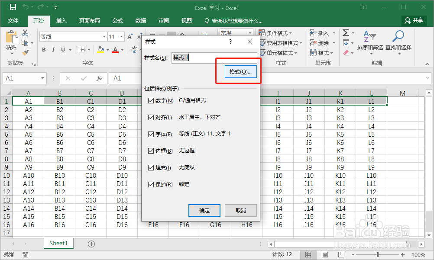Open the font size 11 dropdown

click(x=121, y=36)
